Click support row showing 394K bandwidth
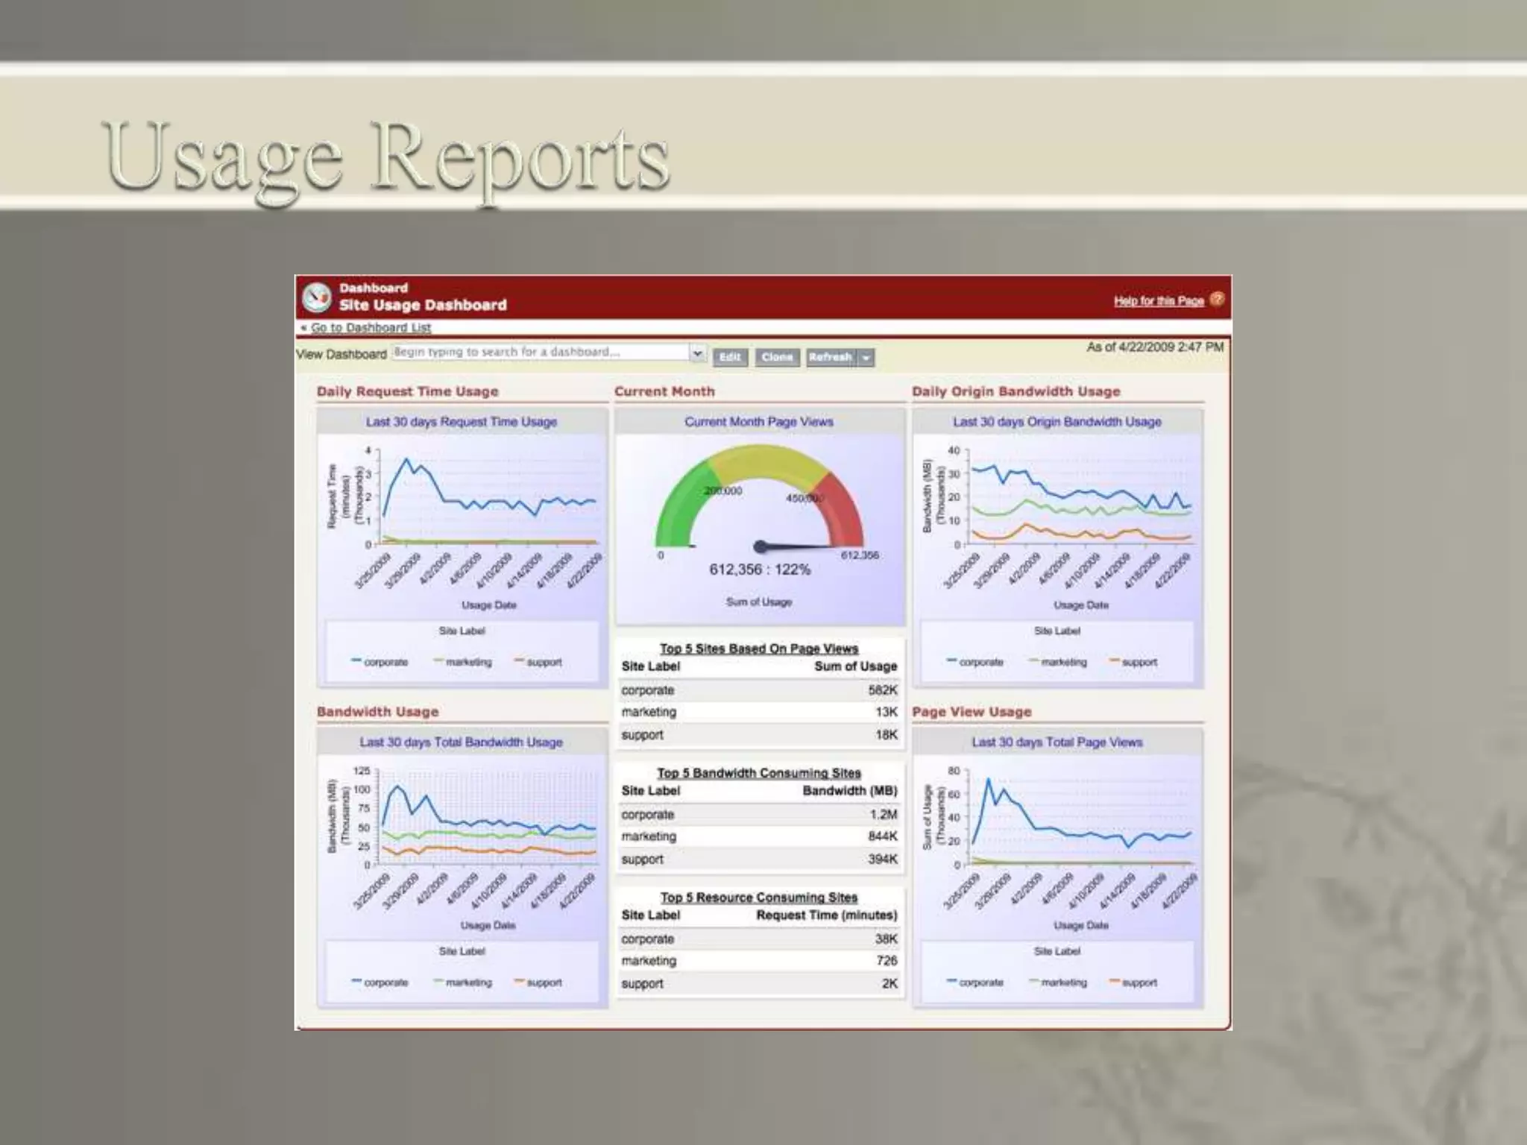Screen dimensions: 1527x1145 point(759,859)
